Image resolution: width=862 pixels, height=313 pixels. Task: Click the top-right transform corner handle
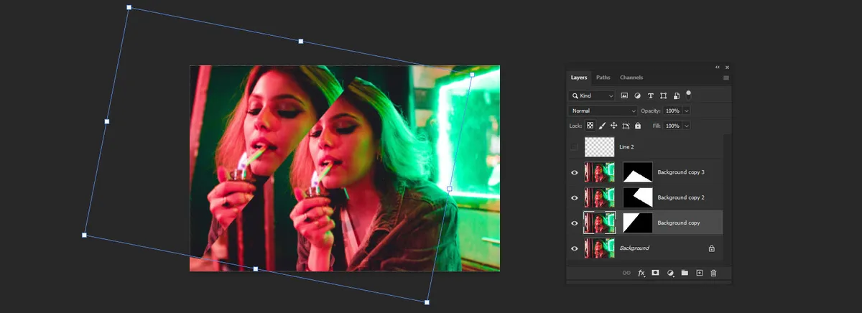(x=472, y=74)
